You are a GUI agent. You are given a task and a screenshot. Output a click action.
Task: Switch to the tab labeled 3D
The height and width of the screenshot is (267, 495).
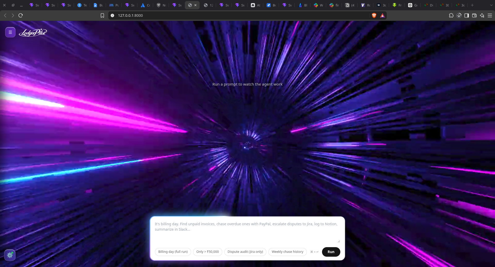(x=444, y=5)
